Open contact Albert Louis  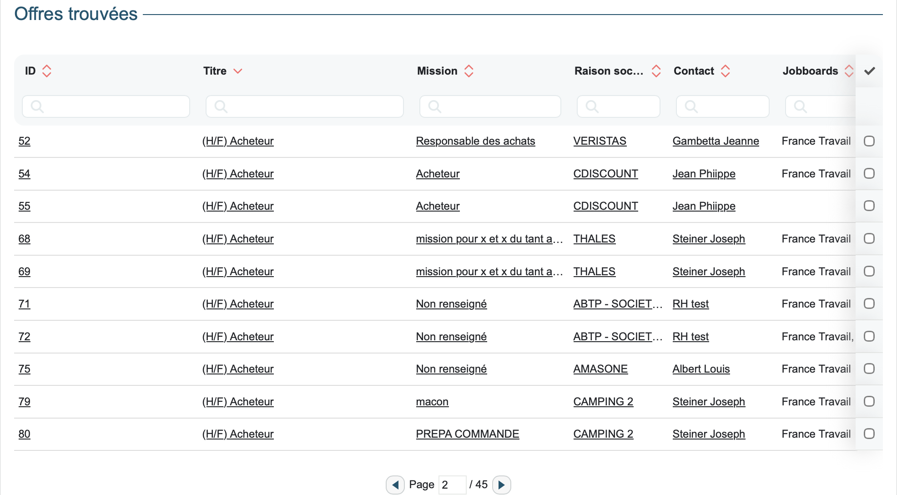[x=701, y=369]
